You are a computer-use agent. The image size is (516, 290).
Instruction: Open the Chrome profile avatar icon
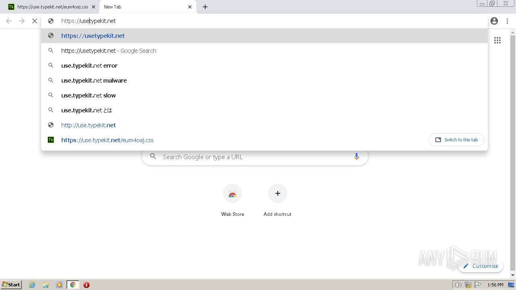pyautogui.click(x=494, y=21)
